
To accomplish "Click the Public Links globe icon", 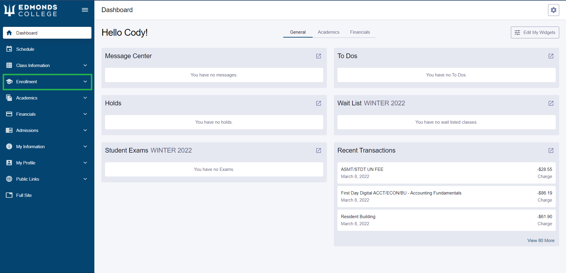I will tap(9, 179).
